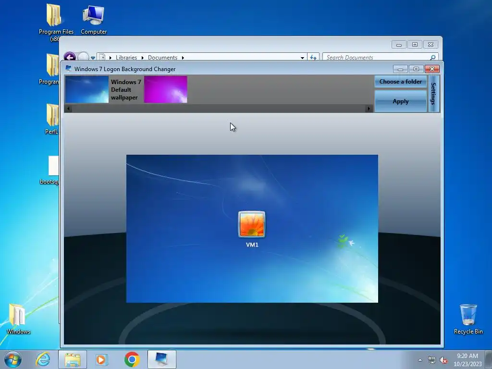Click the logon preview image
The height and width of the screenshot is (369, 492).
coord(252,229)
